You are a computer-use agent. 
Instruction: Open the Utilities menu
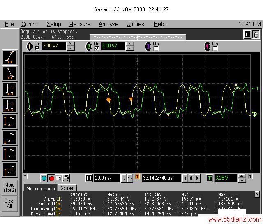click(135, 24)
